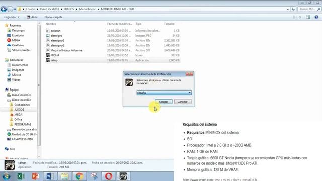Screen dimensions: 322x181
Task: Click Nueva carpeta in toolbar
Action: 53,17
